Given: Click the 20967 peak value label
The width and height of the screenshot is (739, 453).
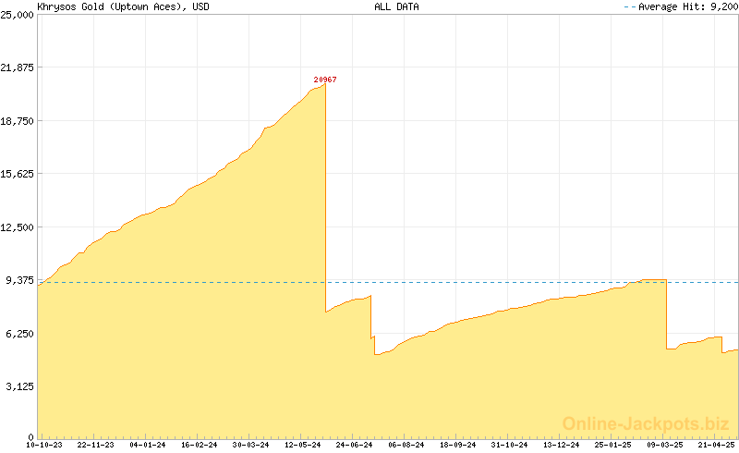Looking at the screenshot, I should click(325, 80).
